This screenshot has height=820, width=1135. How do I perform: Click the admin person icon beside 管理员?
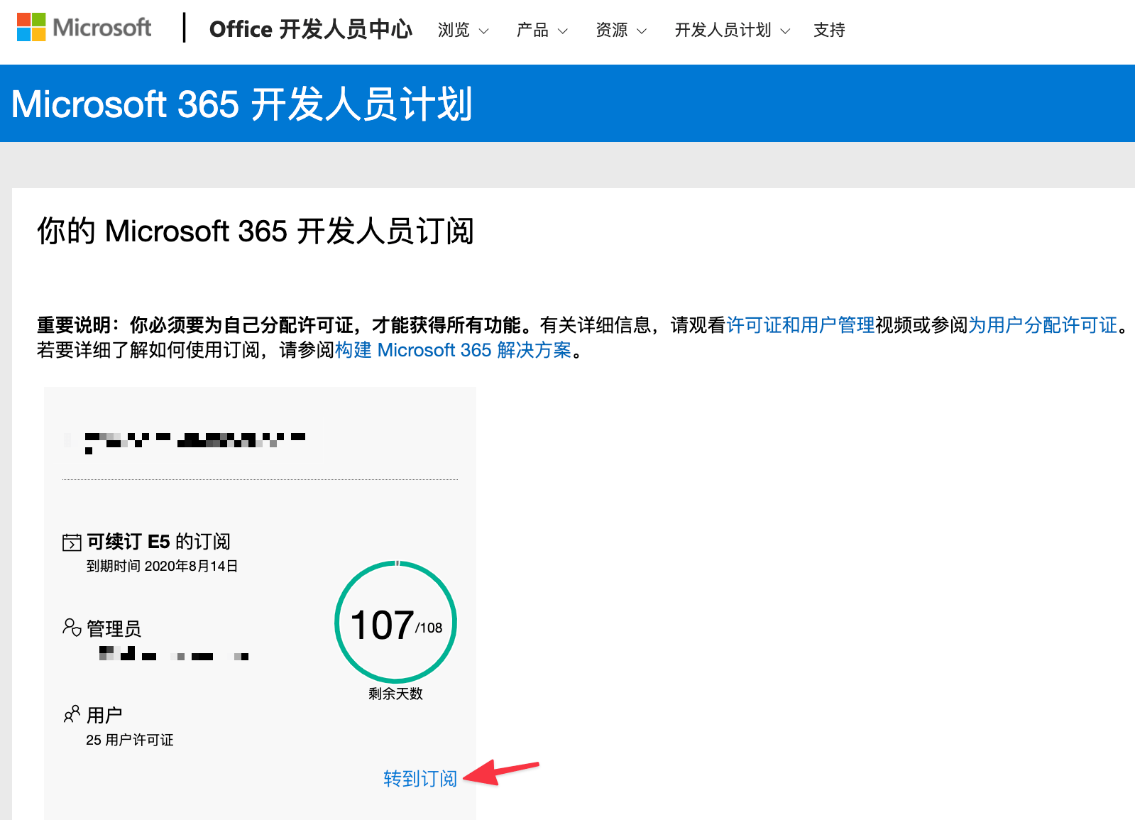[x=72, y=628]
